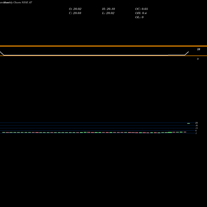The image size is (207, 207).
Task: Click the 'OL: 0' reading
Action: pyautogui.click(x=139, y=17)
